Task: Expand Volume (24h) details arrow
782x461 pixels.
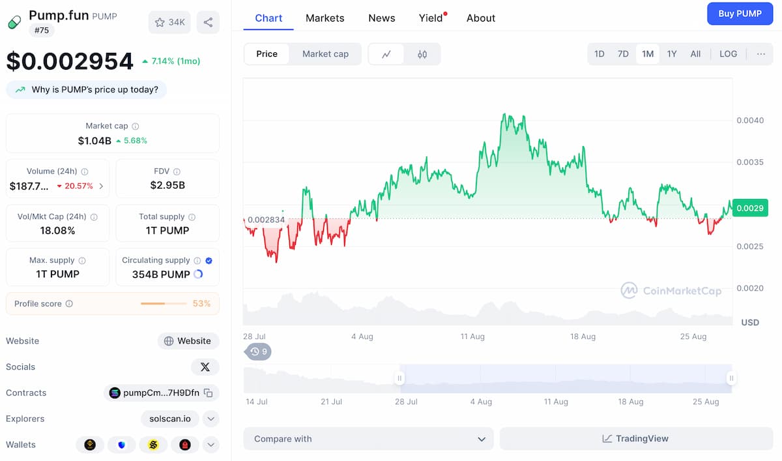Action: coord(101,186)
